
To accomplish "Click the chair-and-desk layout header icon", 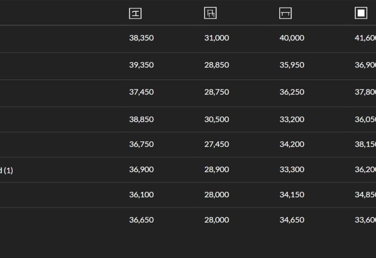I will [x=211, y=13].
